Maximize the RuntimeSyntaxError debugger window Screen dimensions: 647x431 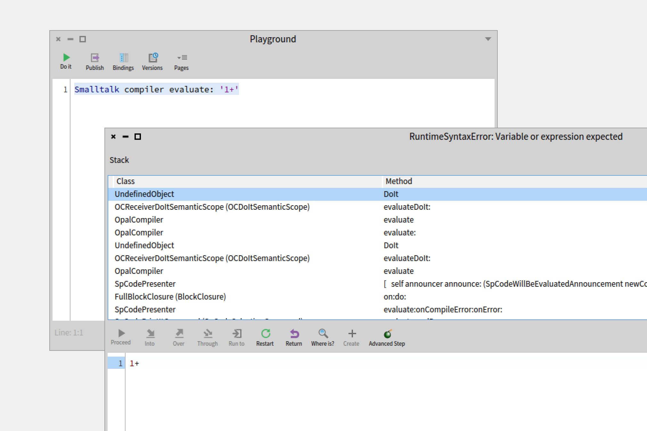138,137
